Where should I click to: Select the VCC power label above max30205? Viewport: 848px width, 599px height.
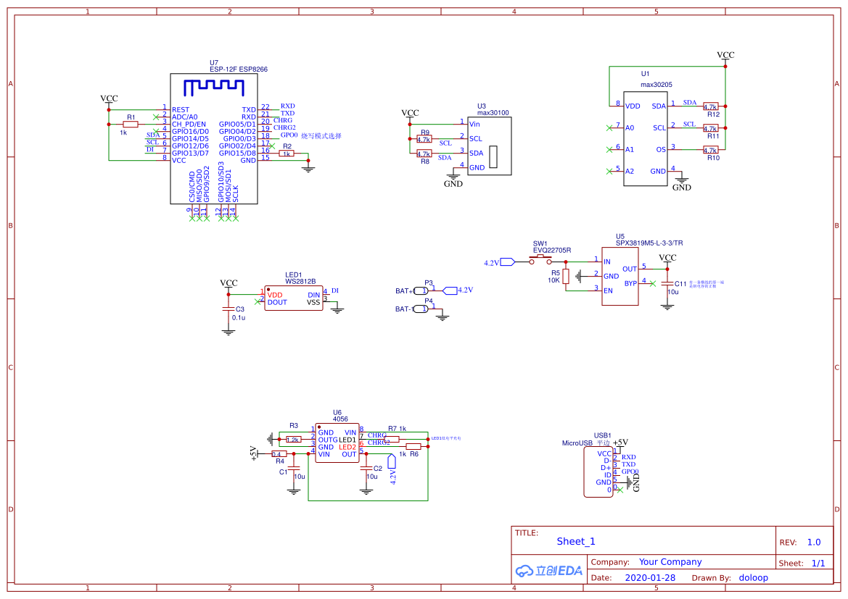[x=725, y=55]
